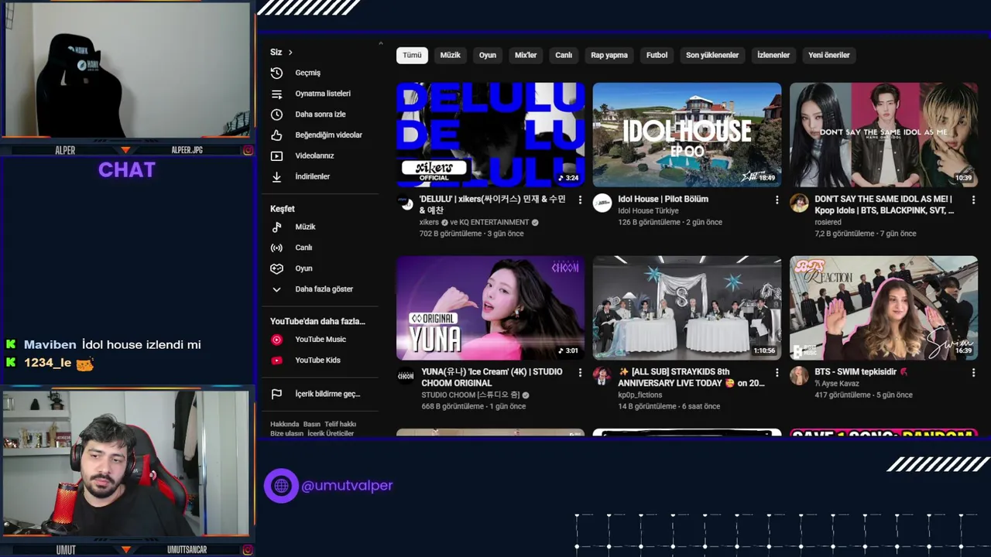Click the Oyun gamepad icon in sidebar
This screenshot has width=991, height=557.
(x=276, y=269)
